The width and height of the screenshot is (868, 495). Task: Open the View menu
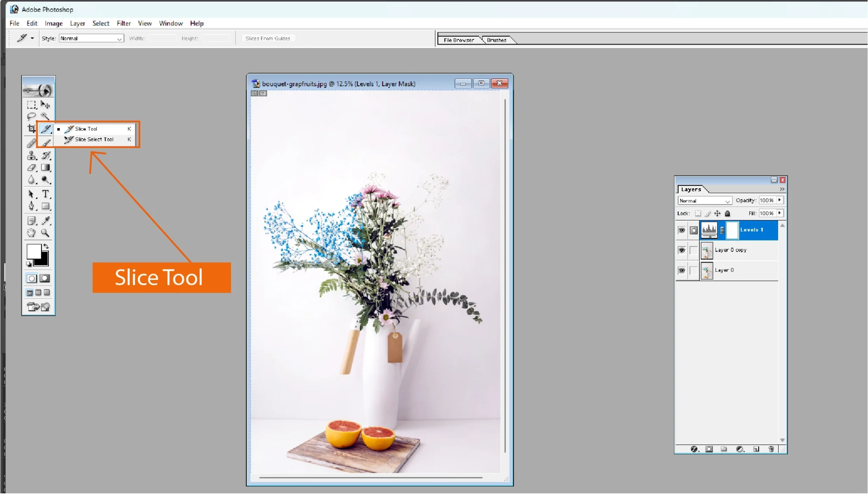145,23
